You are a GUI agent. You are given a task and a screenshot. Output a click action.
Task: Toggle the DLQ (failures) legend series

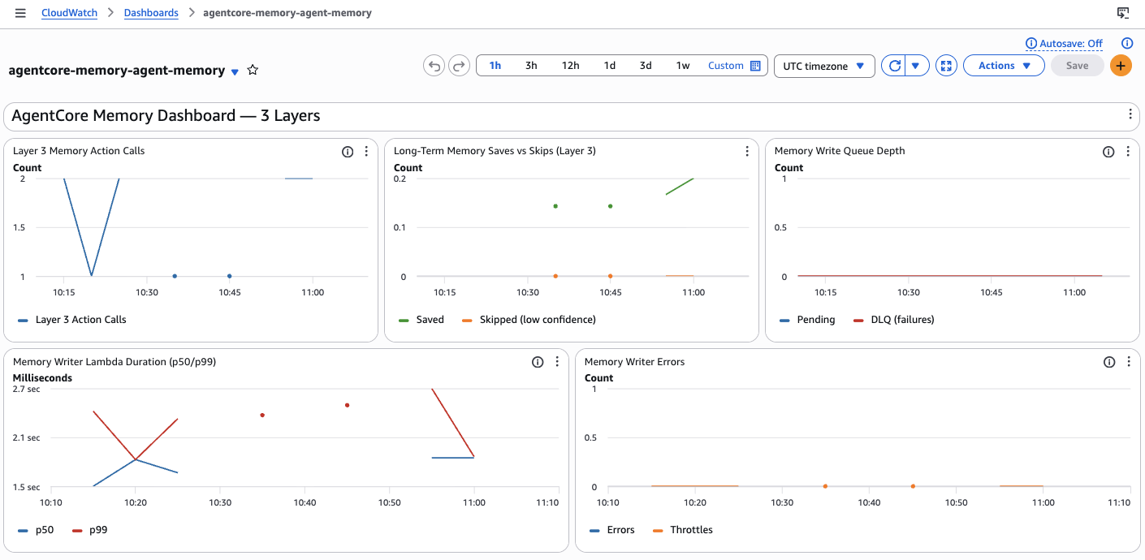tap(893, 320)
